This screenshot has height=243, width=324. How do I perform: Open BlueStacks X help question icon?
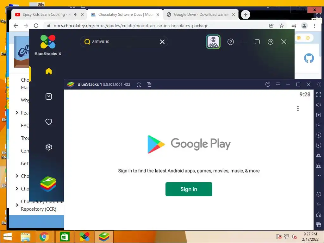point(231,42)
